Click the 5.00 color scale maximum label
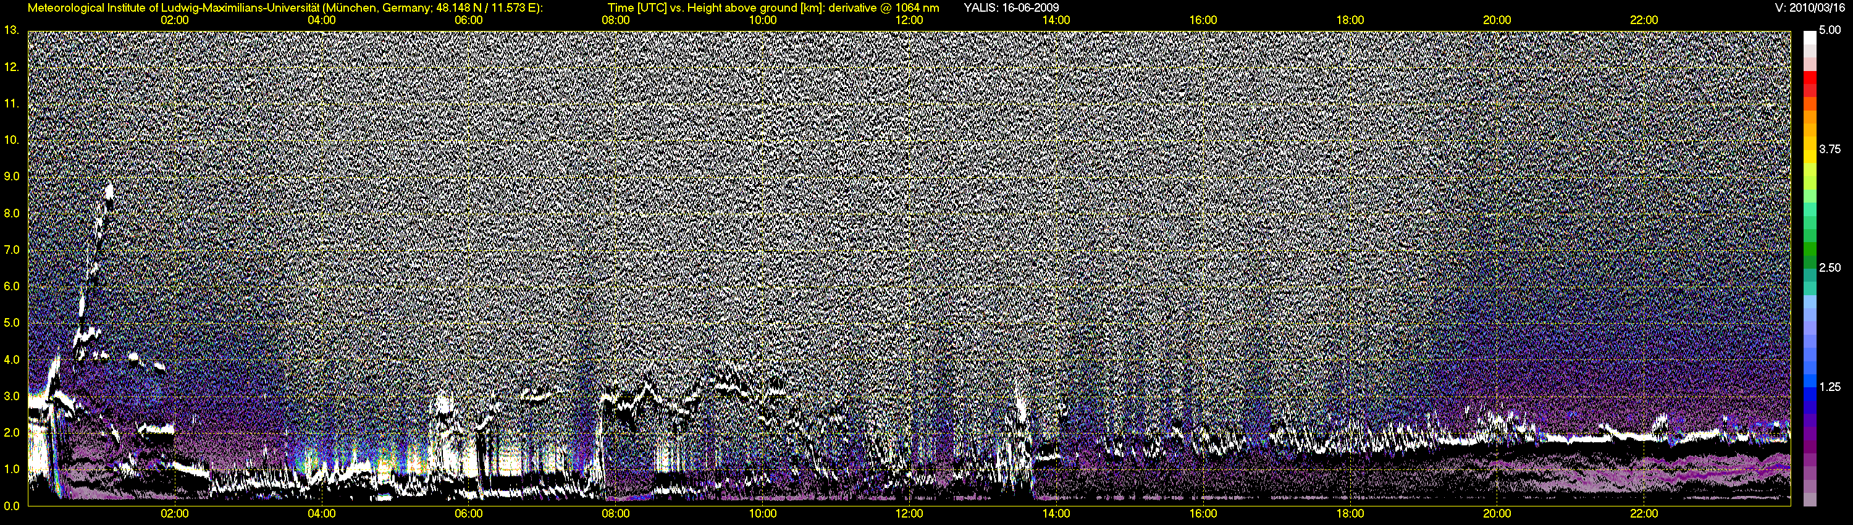 1830,30
